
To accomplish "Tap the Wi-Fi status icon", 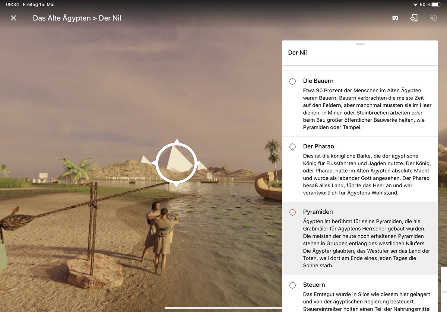I will pos(415,4).
